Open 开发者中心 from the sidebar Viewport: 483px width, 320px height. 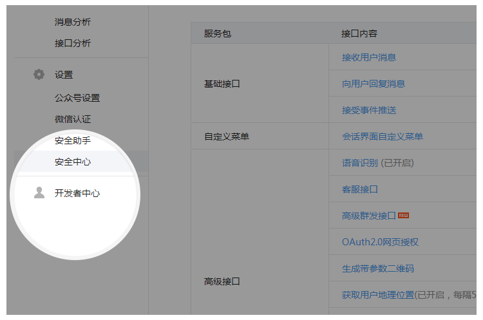(x=77, y=193)
